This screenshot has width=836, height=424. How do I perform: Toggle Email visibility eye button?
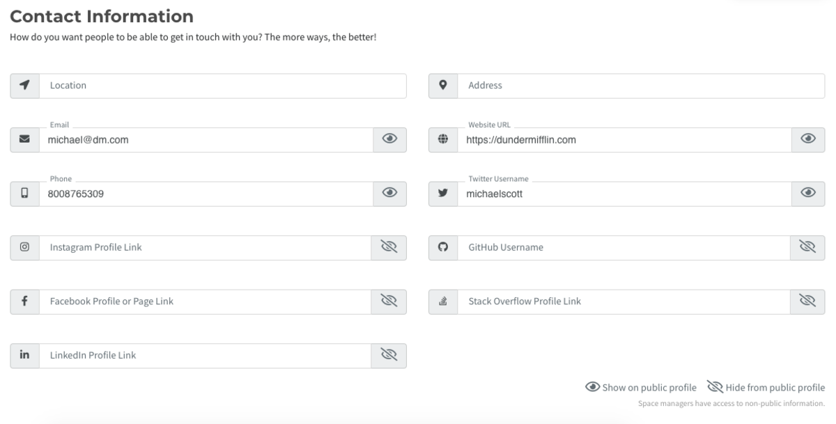(x=389, y=139)
